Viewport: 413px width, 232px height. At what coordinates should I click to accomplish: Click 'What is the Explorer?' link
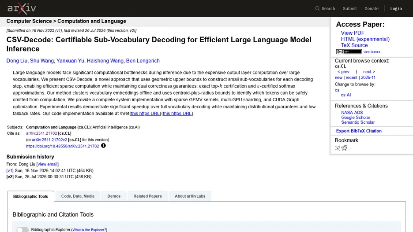coord(89,230)
